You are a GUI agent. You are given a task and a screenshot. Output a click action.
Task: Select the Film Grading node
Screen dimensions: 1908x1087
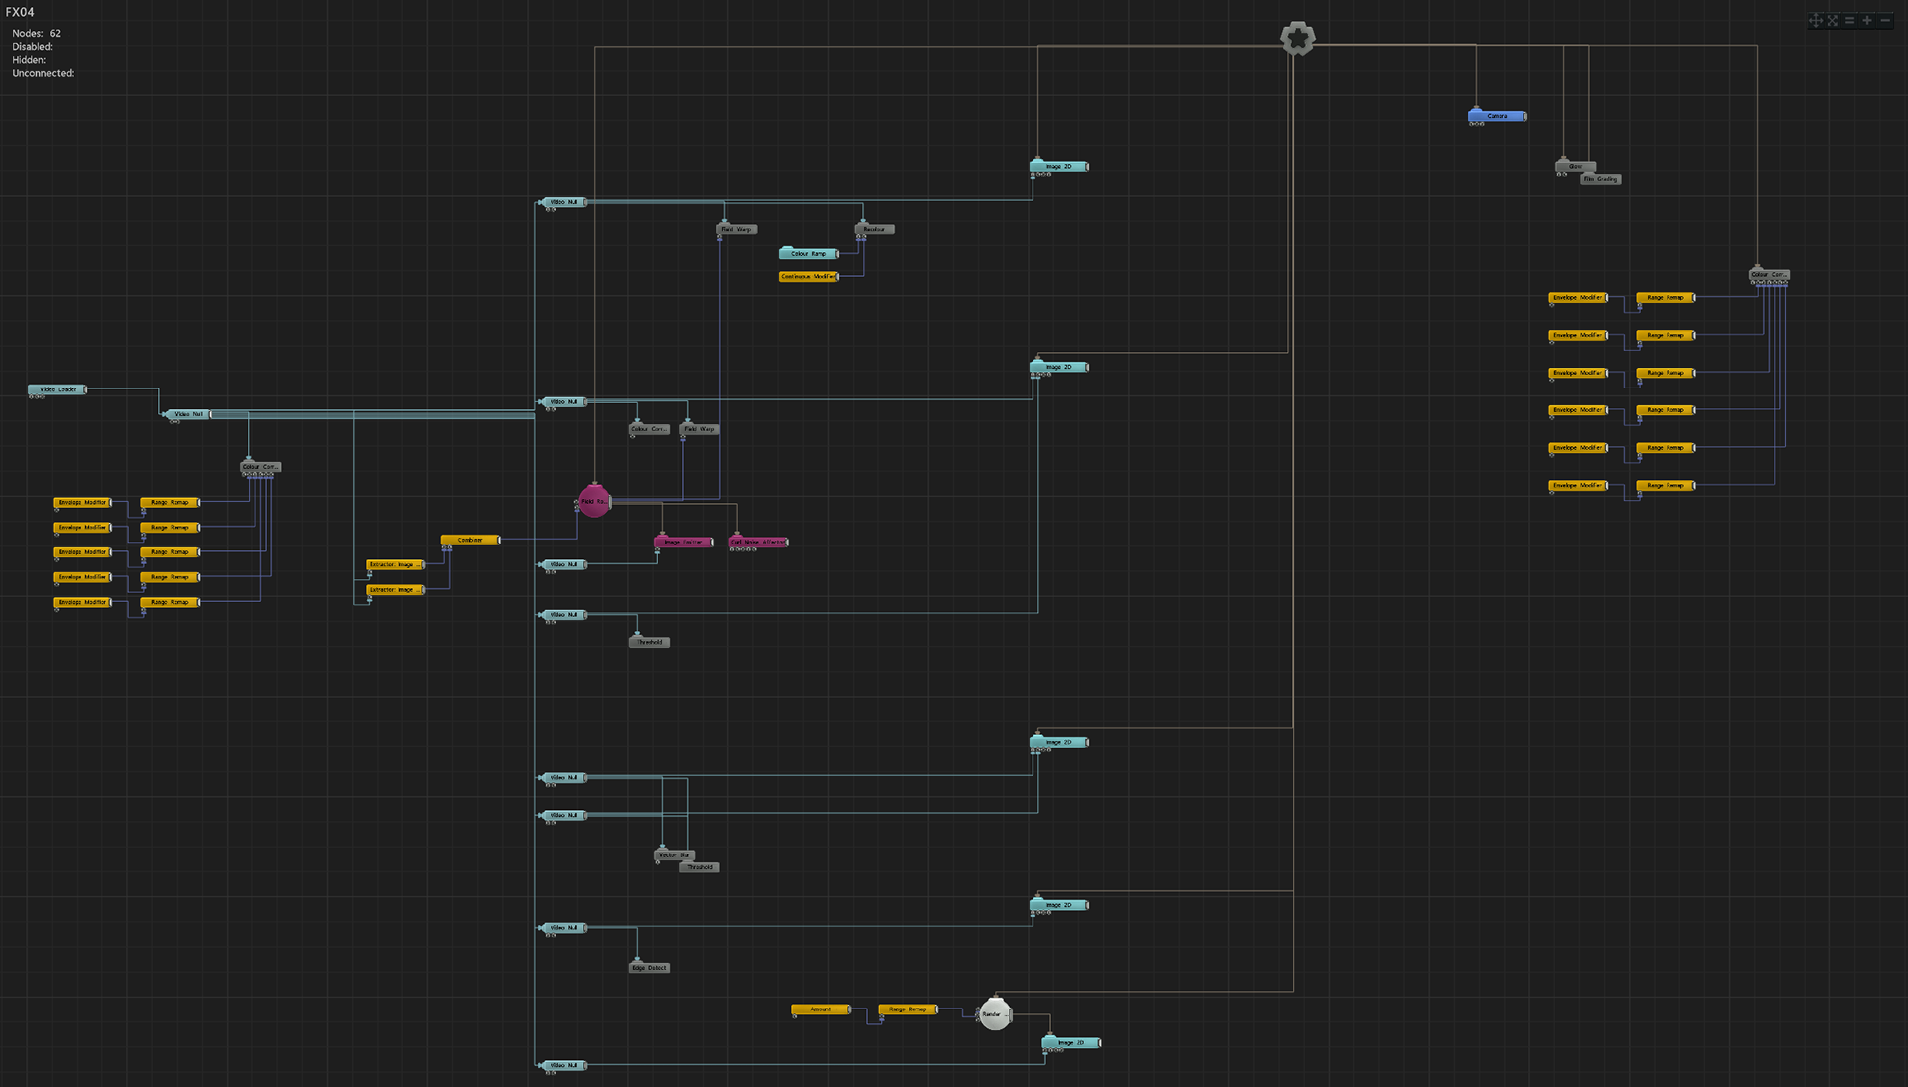pyautogui.click(x=1601, y=179)
